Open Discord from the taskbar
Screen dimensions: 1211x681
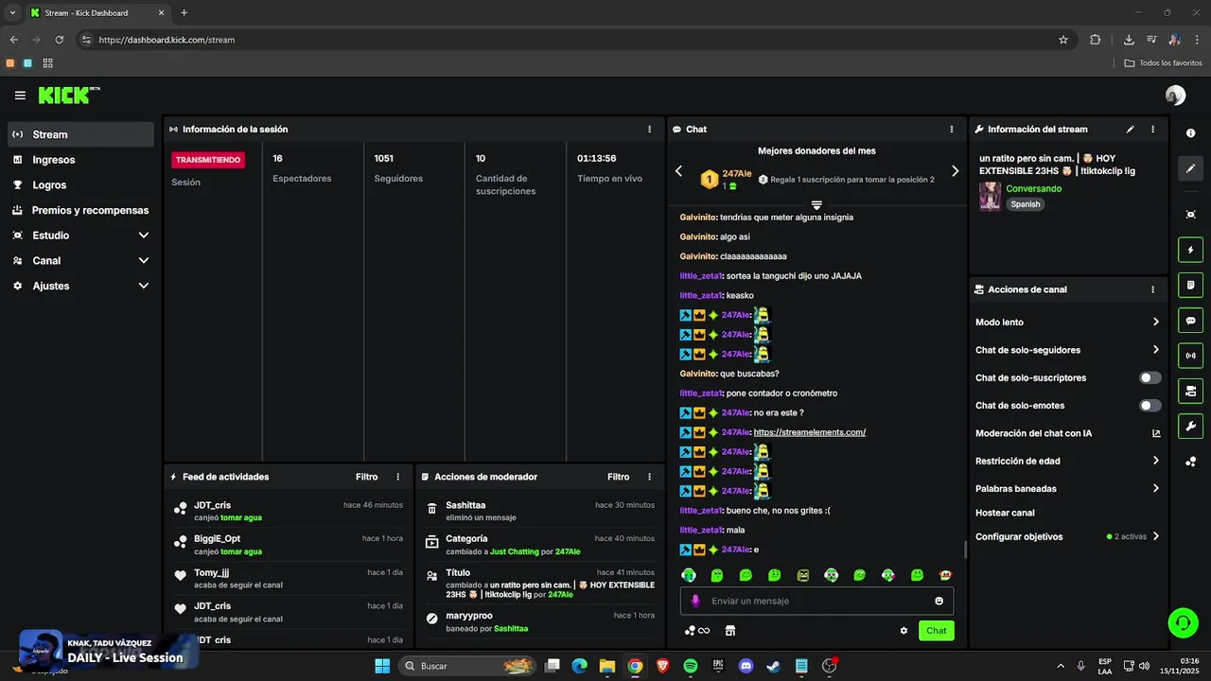point(746,666)
